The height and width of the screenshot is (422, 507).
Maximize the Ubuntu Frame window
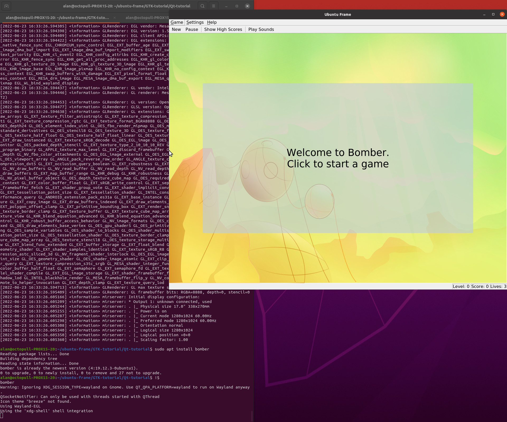493,15
